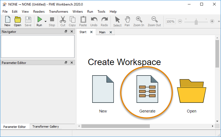
Task: Open the Transformers menu
Action: tap(58, 12)
